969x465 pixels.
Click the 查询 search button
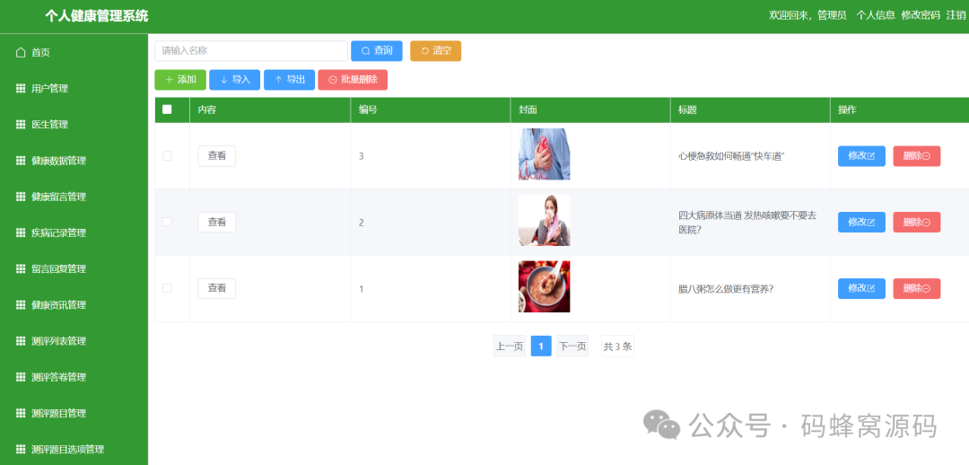(x=377, y=50)
